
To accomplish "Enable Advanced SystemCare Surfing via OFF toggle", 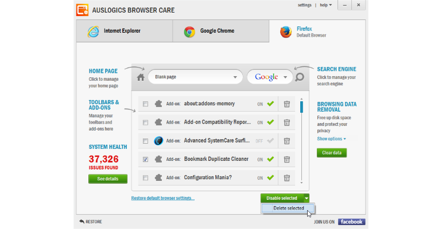I will point(265,141).
